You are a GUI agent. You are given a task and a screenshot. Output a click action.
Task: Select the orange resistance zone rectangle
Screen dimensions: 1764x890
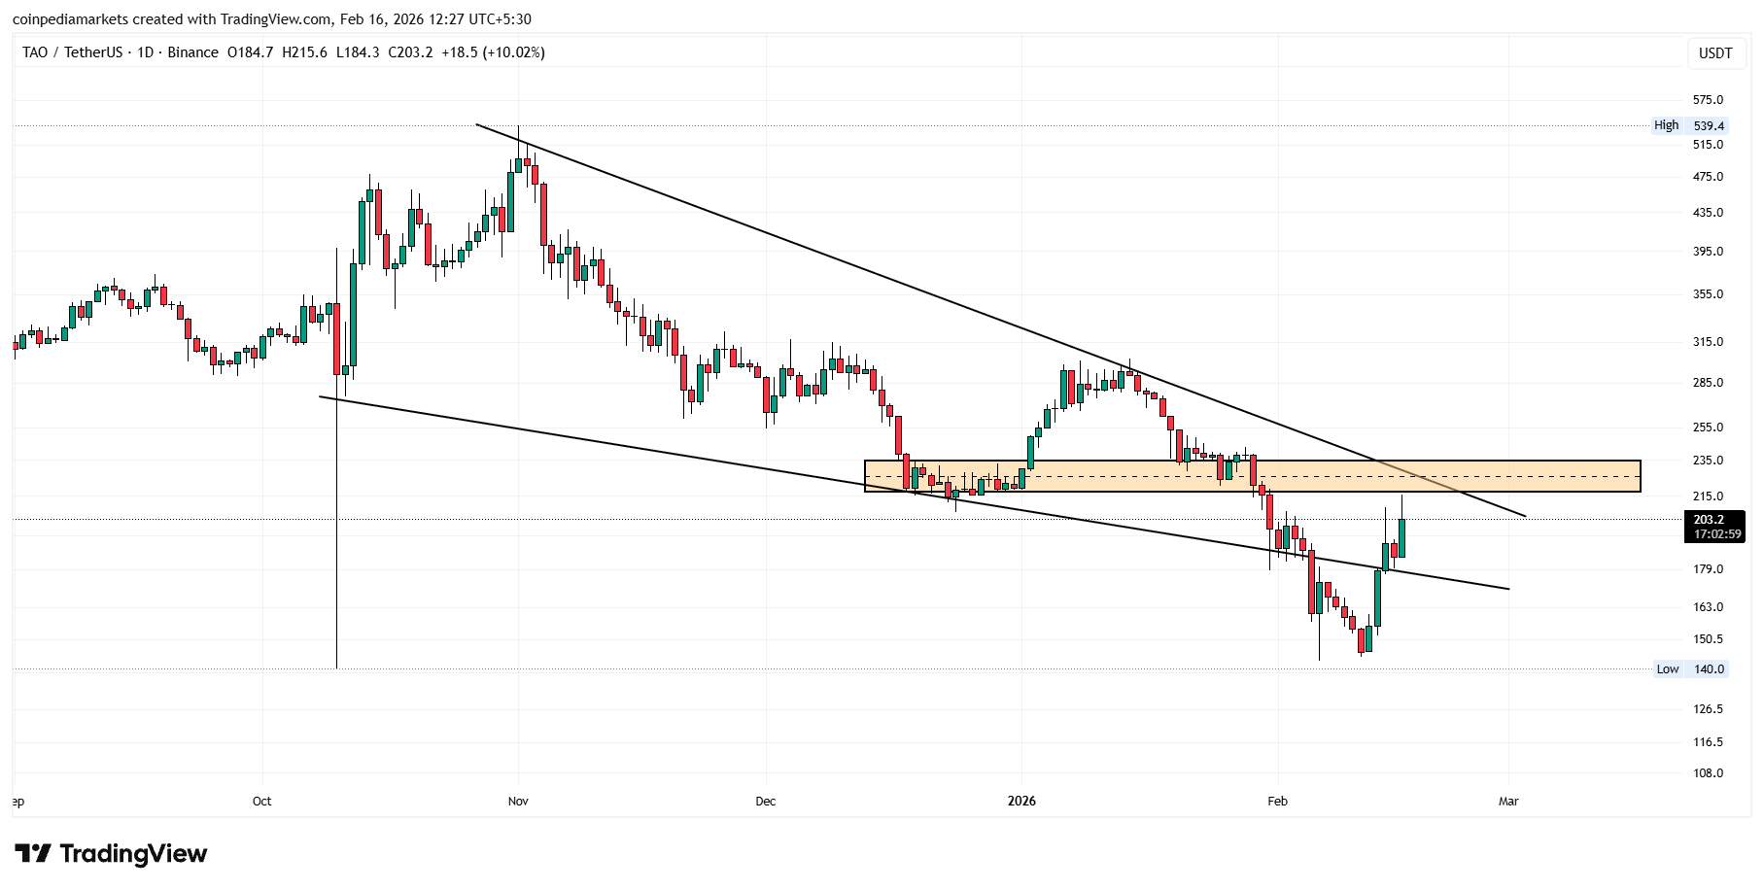[1251, 476]
